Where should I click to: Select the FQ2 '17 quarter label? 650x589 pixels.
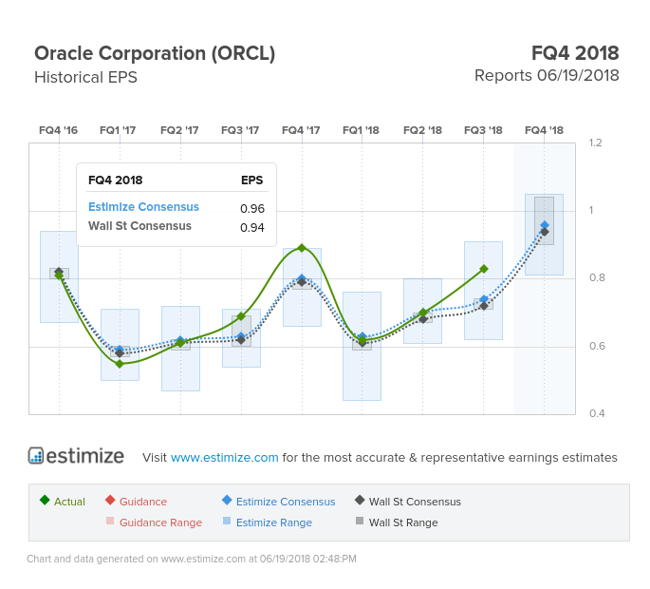179,130
